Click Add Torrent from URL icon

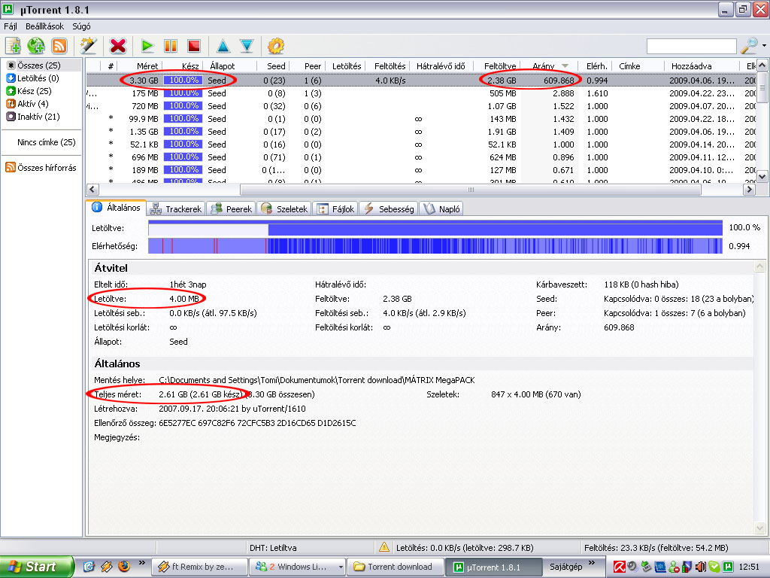point(36,46)
